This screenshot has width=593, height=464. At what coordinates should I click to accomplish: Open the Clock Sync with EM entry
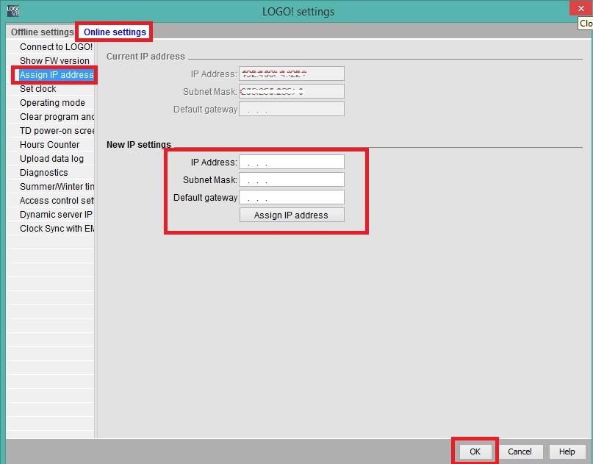click(x=57, y=229)
